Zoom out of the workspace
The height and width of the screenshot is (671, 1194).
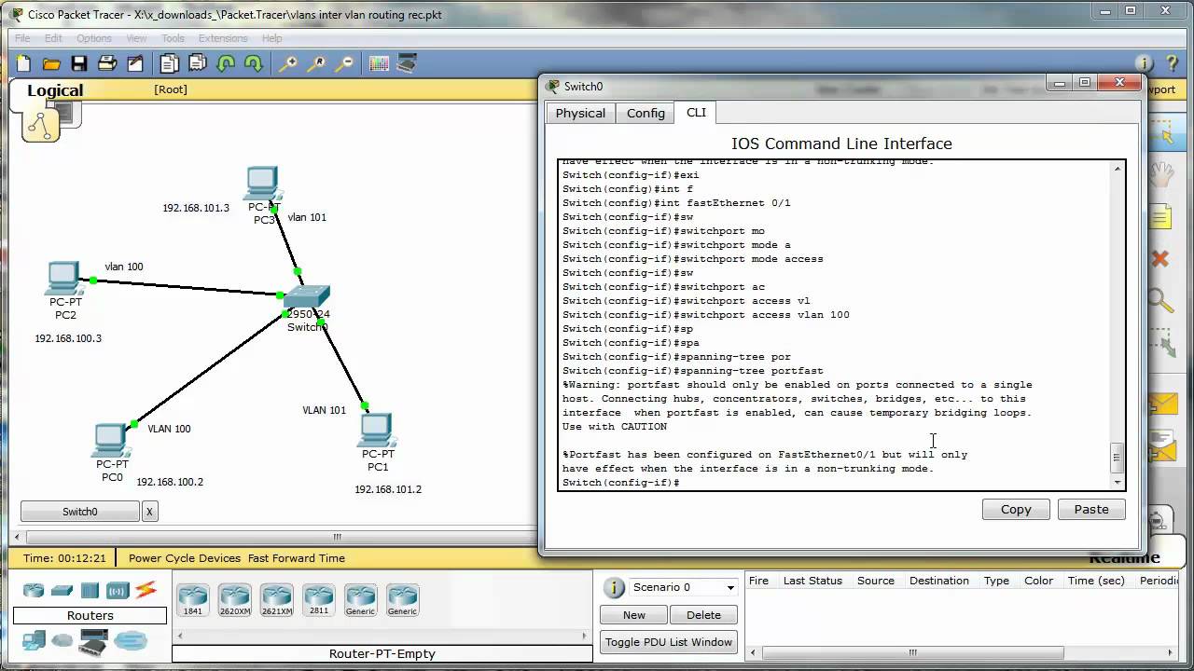(344, 63)
